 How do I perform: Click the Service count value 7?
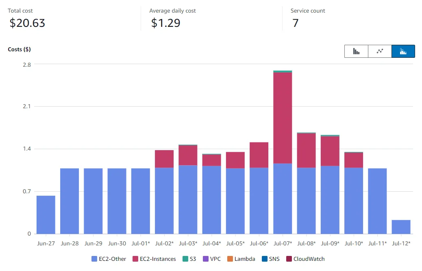[x=296, y=23]
